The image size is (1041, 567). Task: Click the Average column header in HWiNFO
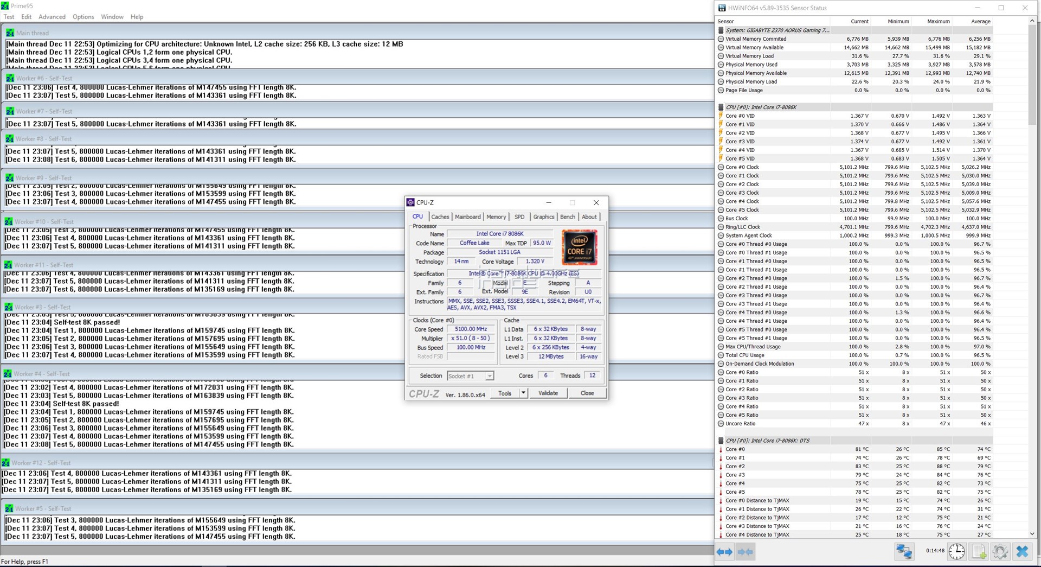pos(973,22)
